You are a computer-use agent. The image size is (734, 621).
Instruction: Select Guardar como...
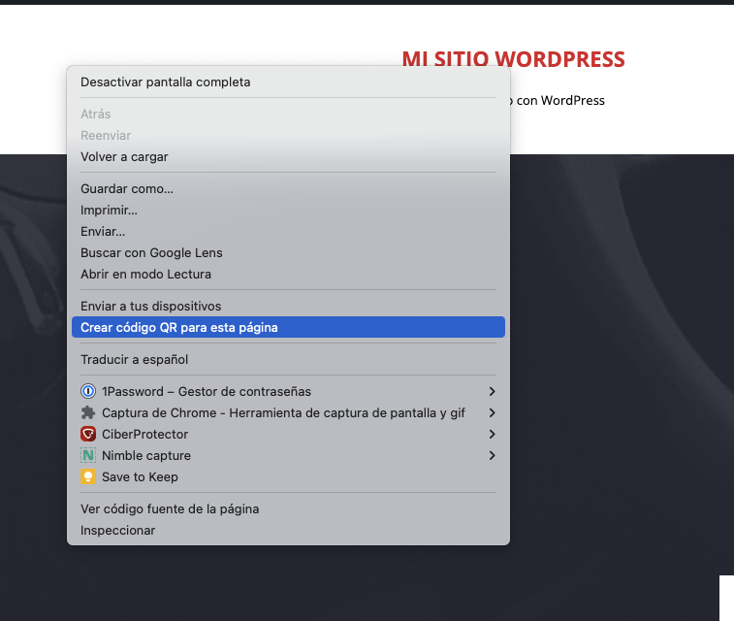tap(288, 189)
